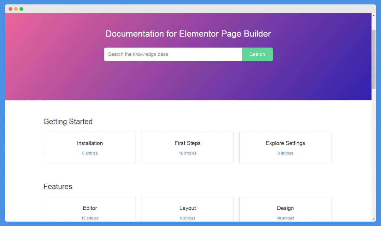Click the scrollbar down arrow
Screen dimensions: 381x226
click(374, 219)
